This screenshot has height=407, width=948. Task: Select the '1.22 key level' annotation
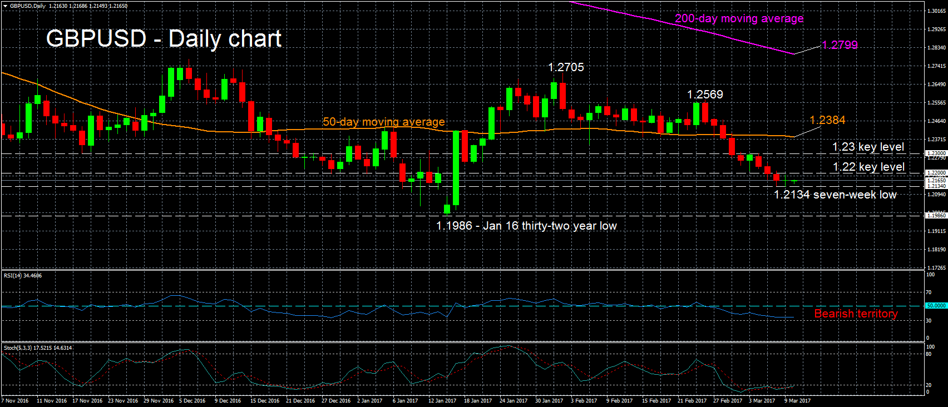pos(868,167)
